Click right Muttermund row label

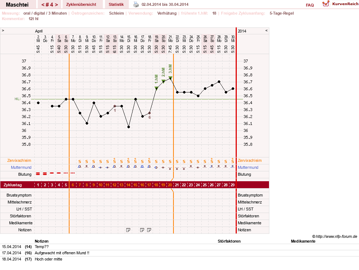pyautogui.click(x=248, y=167)
